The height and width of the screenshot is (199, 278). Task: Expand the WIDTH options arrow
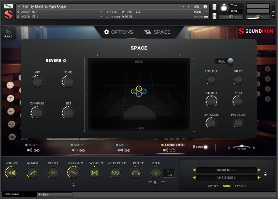pos(102,163)
